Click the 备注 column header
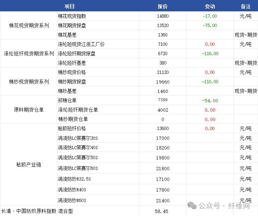Viewport: 258px width, 216px height. click(246, 6)
